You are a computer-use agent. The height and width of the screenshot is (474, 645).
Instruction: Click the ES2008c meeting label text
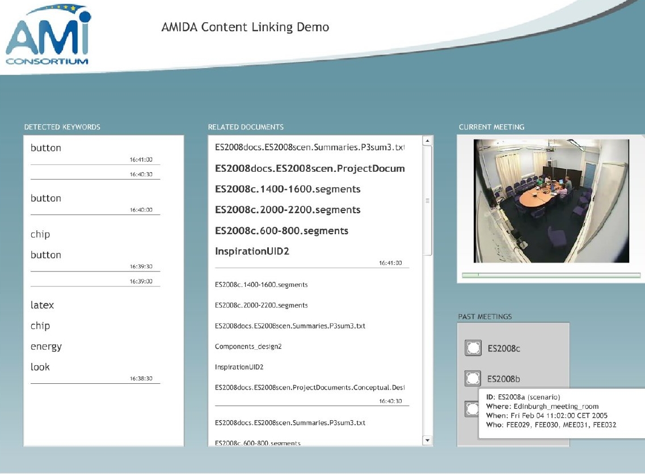(x=504, y=349)
